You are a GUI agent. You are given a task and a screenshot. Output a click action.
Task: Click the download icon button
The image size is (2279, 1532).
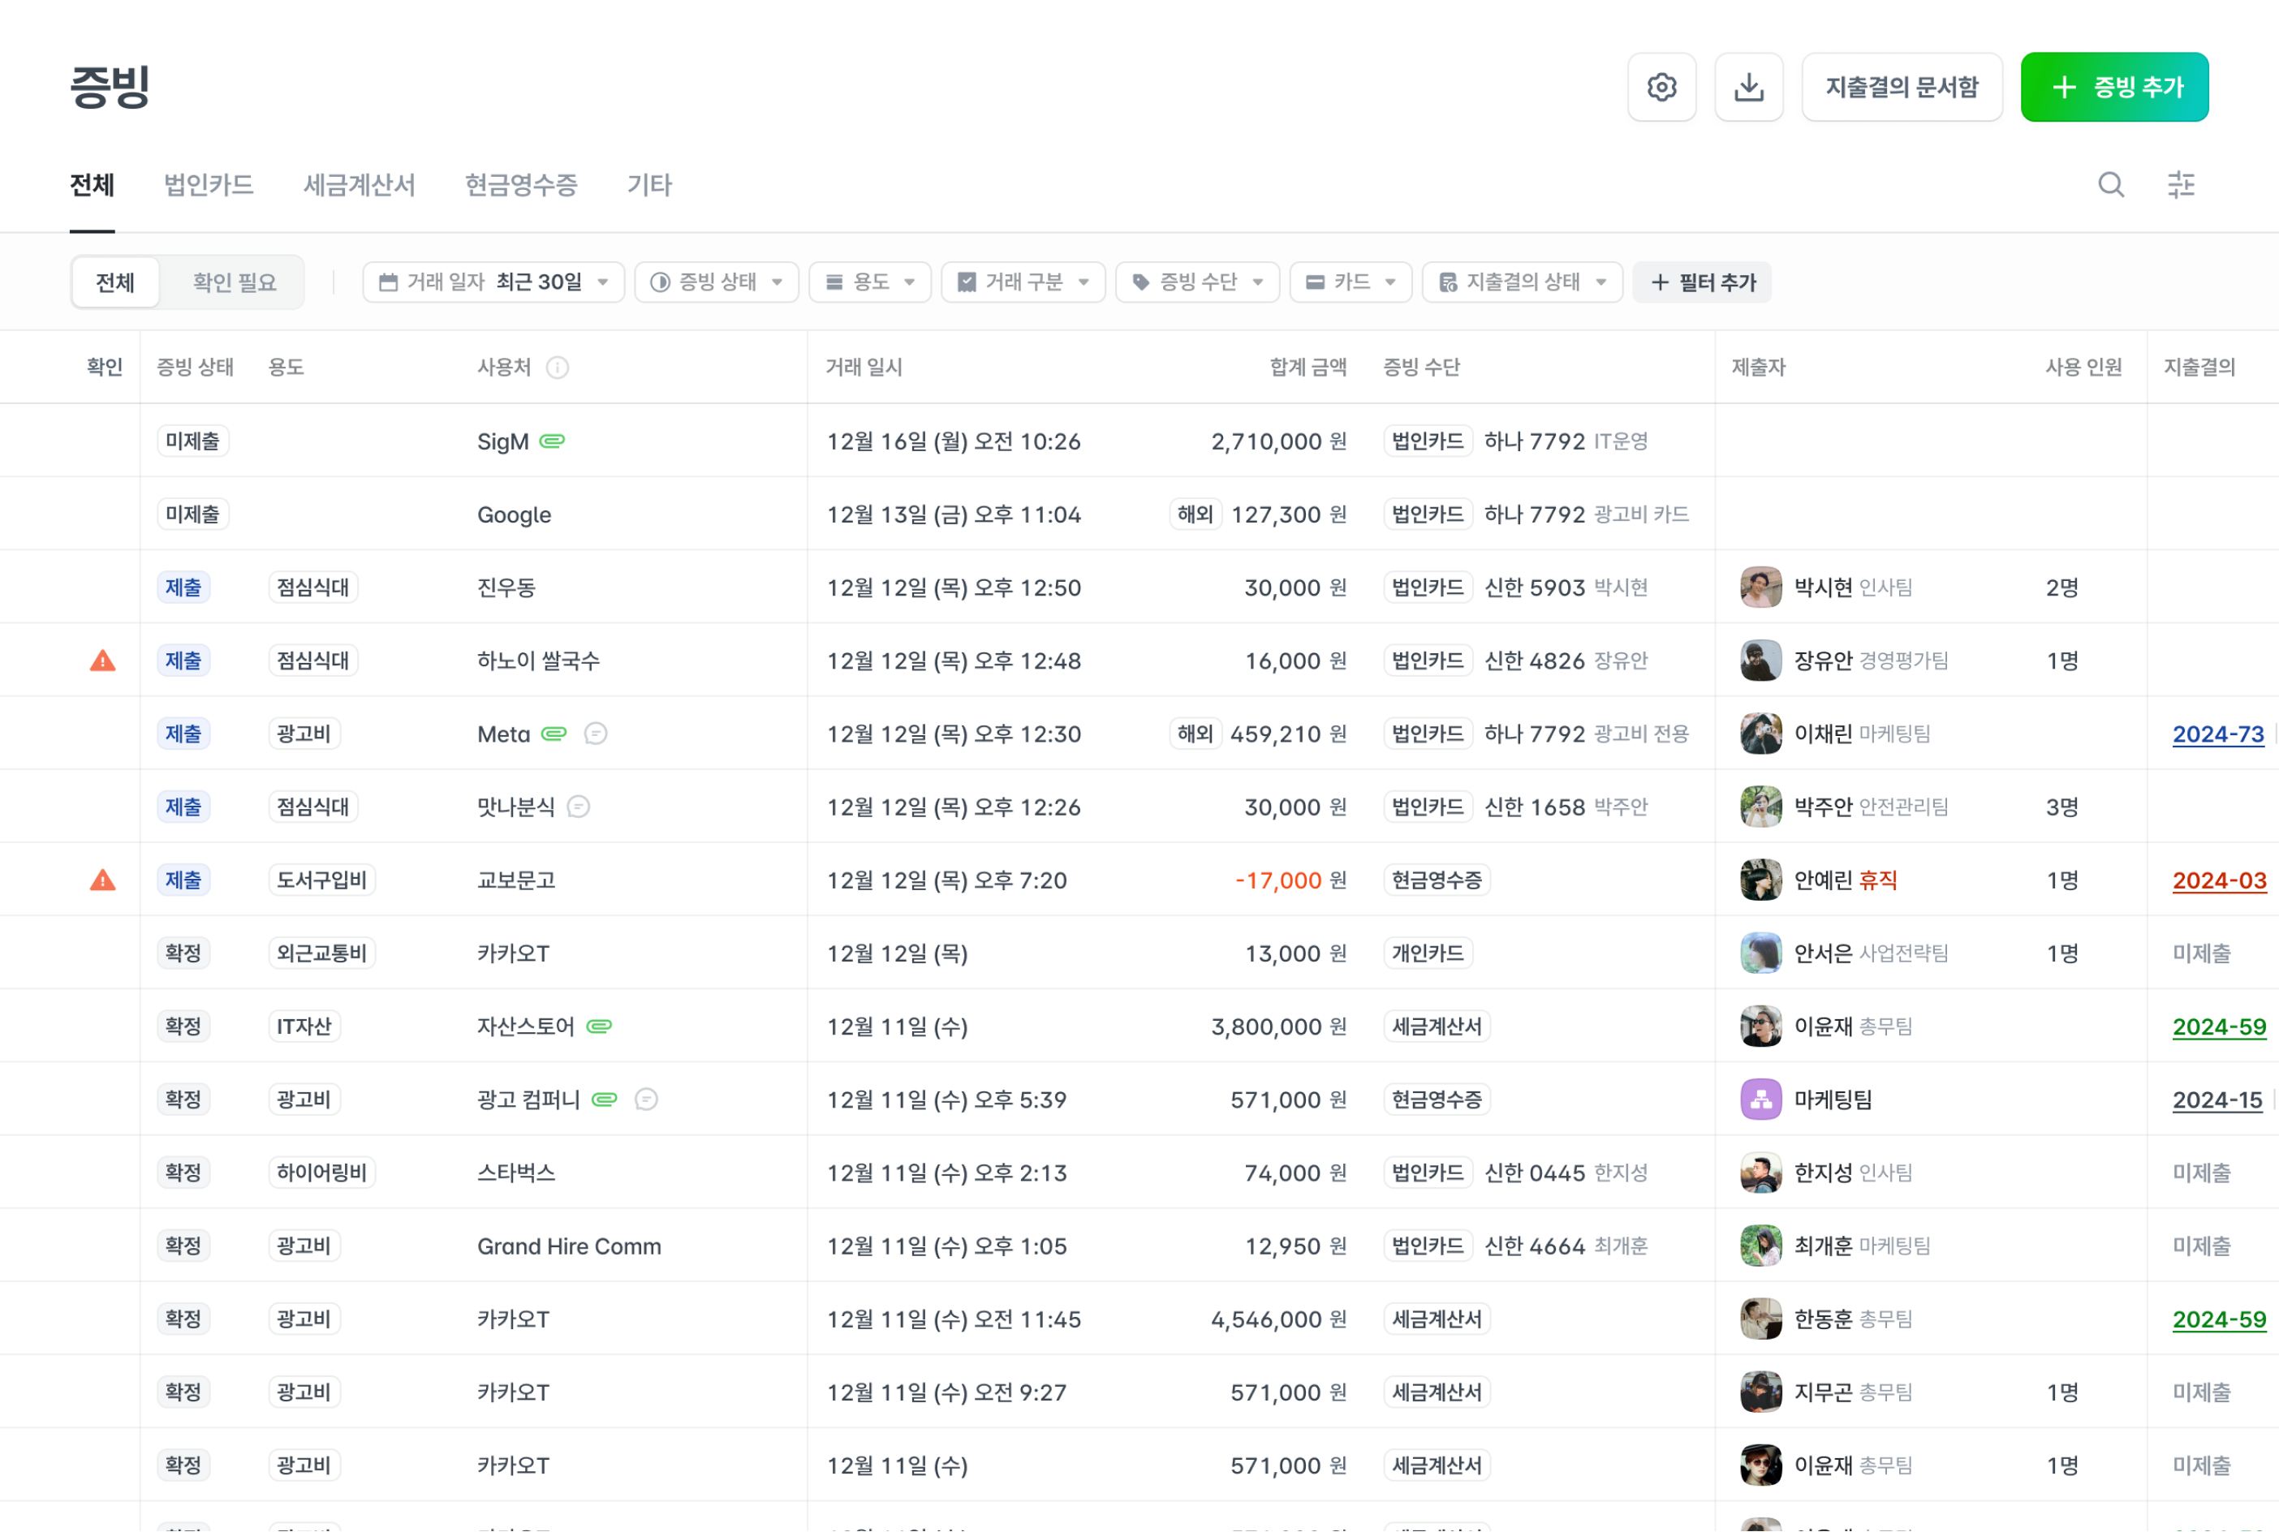point(1748,87)
